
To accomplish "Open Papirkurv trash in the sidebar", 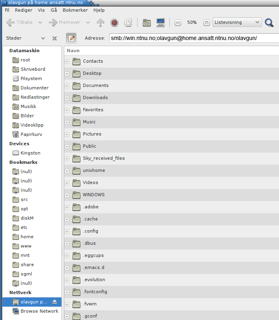I will [32, 134].
